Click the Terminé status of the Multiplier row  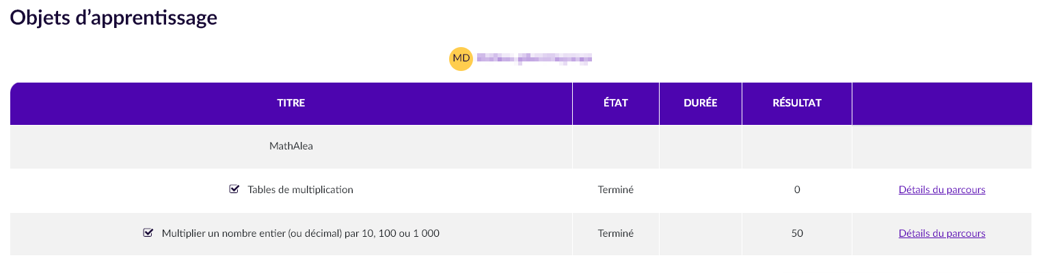tap(616, 233)
